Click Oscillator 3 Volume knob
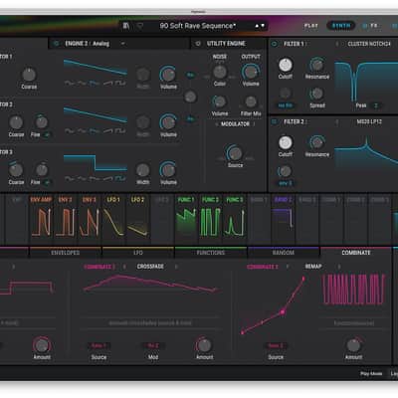This screenshot has width=398, height=398. tap(168, 170)
